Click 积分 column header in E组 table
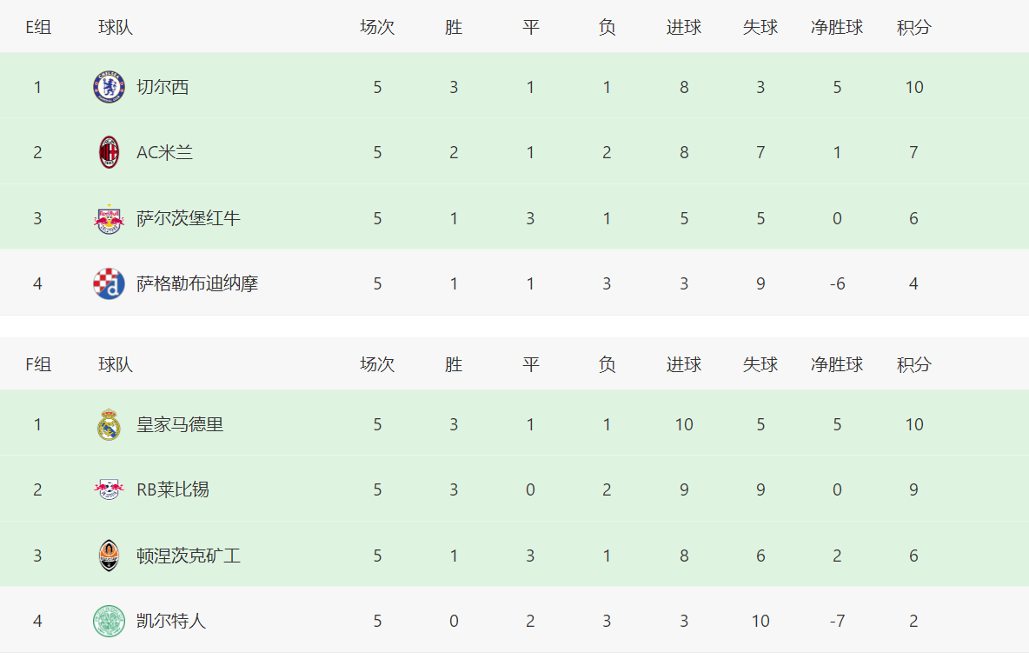1029x659 pixels. [x=913, y=27]
